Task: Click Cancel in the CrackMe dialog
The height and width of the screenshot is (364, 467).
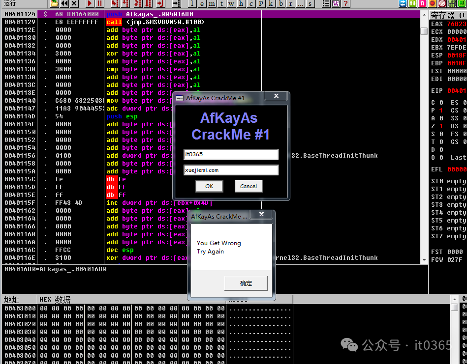Action: click(x=249, y=186)
